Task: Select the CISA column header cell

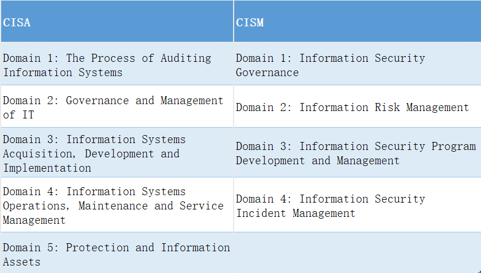Action: (x=117, y=21)
